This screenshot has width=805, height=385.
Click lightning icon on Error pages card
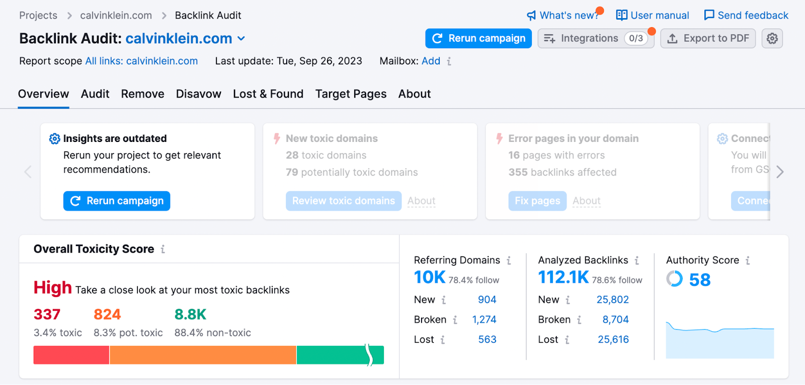(x=499, y=138)
